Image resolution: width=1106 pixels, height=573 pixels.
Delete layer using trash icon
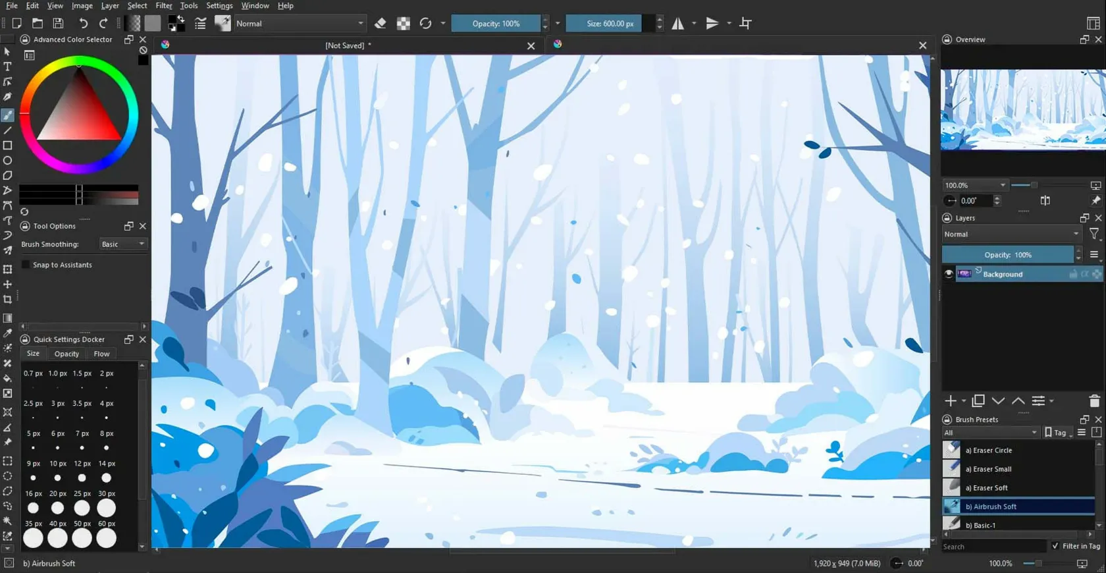pyautogui.click(x=1094, y=401)
